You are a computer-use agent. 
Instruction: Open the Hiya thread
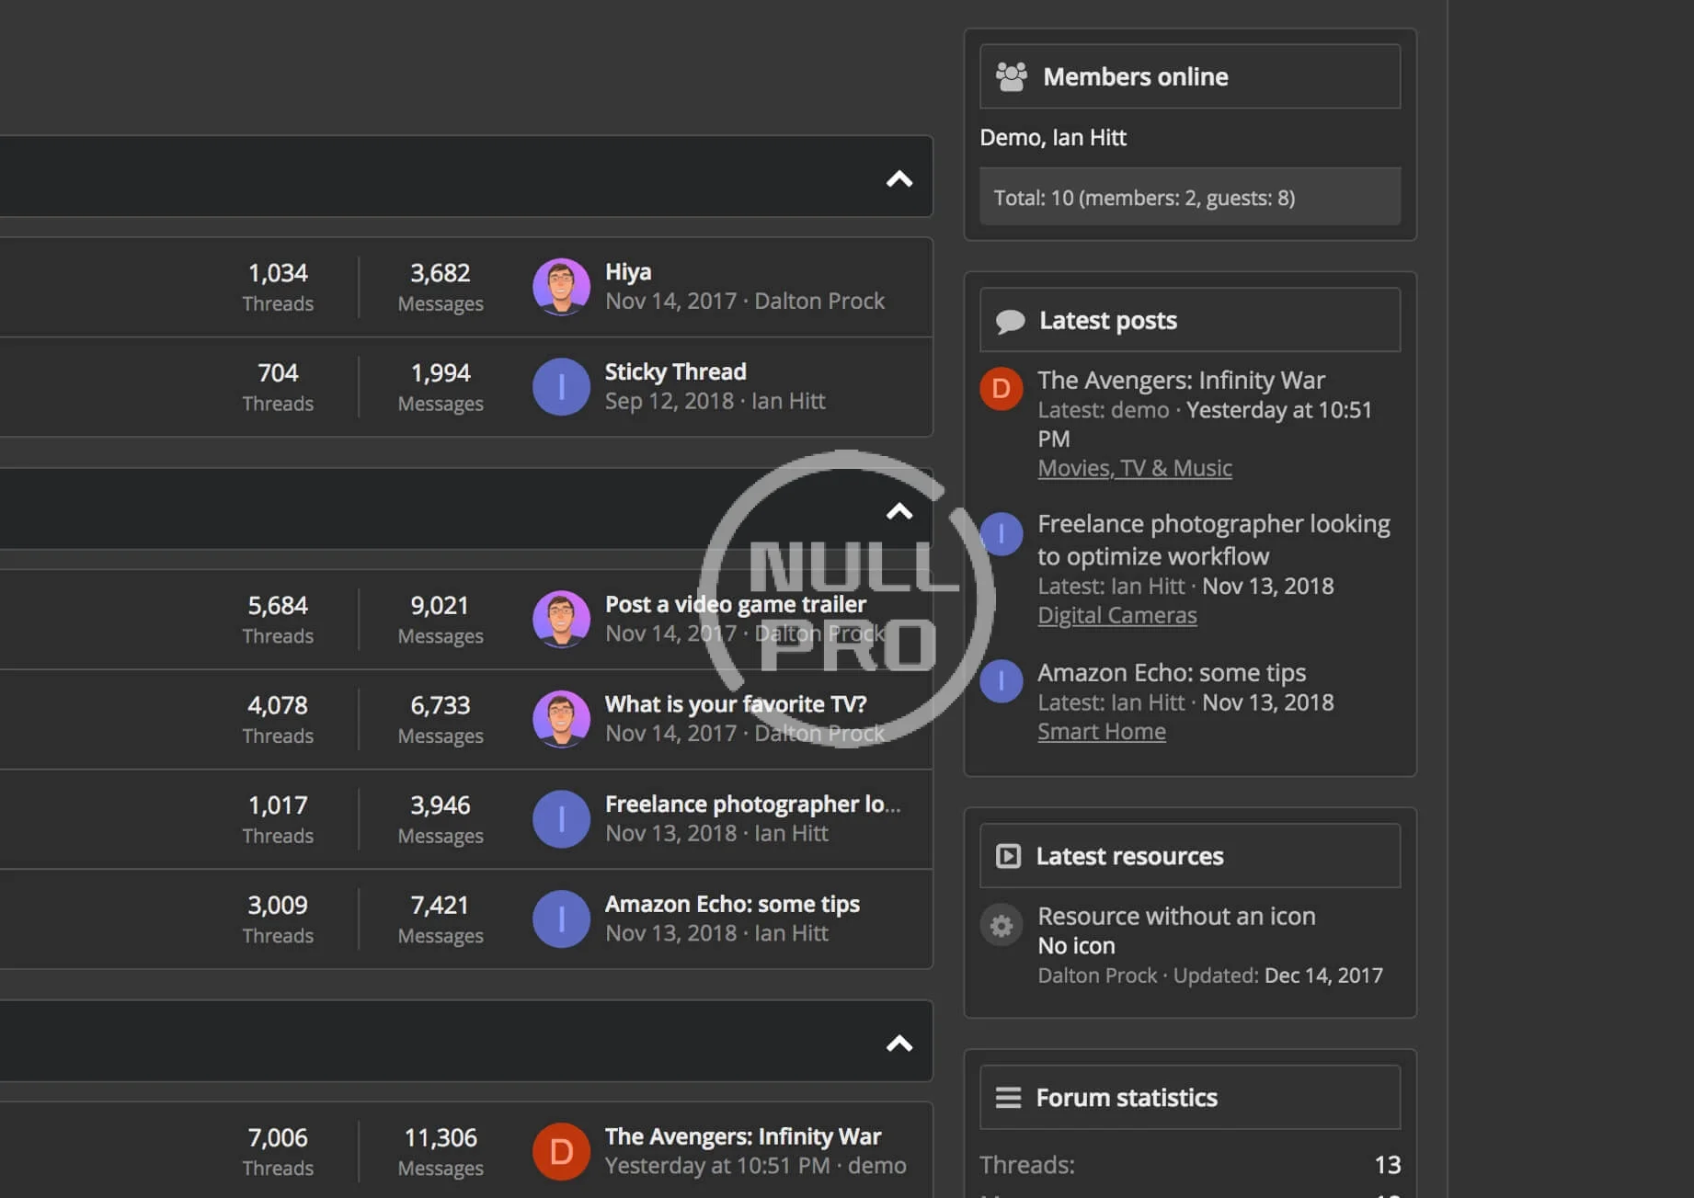tap(628, 272)
